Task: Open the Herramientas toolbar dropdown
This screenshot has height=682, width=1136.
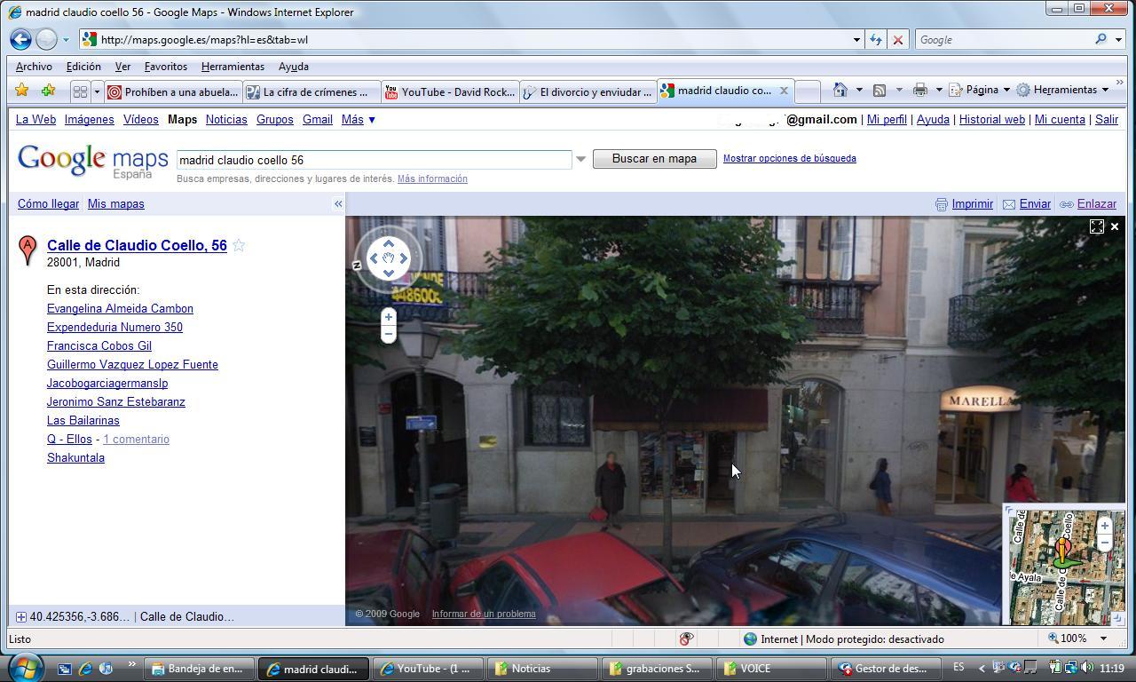Action: pyautogui.click(x=1062, y=90)
